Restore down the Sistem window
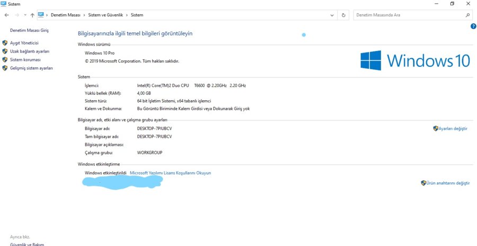Viewport: 477px width, 246px height. tap(453, 4)
